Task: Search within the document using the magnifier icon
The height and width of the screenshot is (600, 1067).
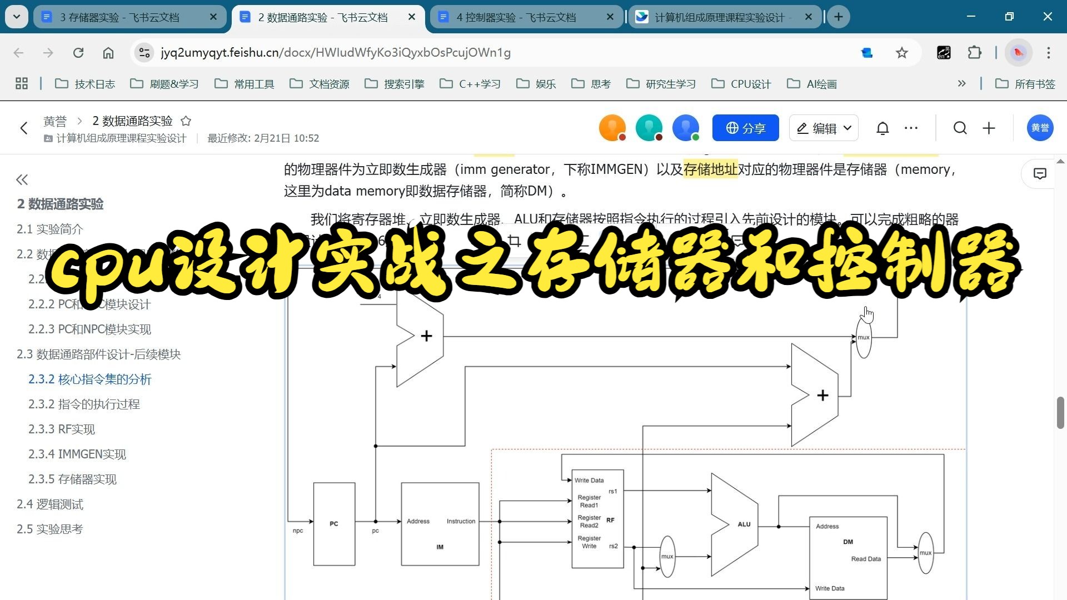Action: (960, 128)
